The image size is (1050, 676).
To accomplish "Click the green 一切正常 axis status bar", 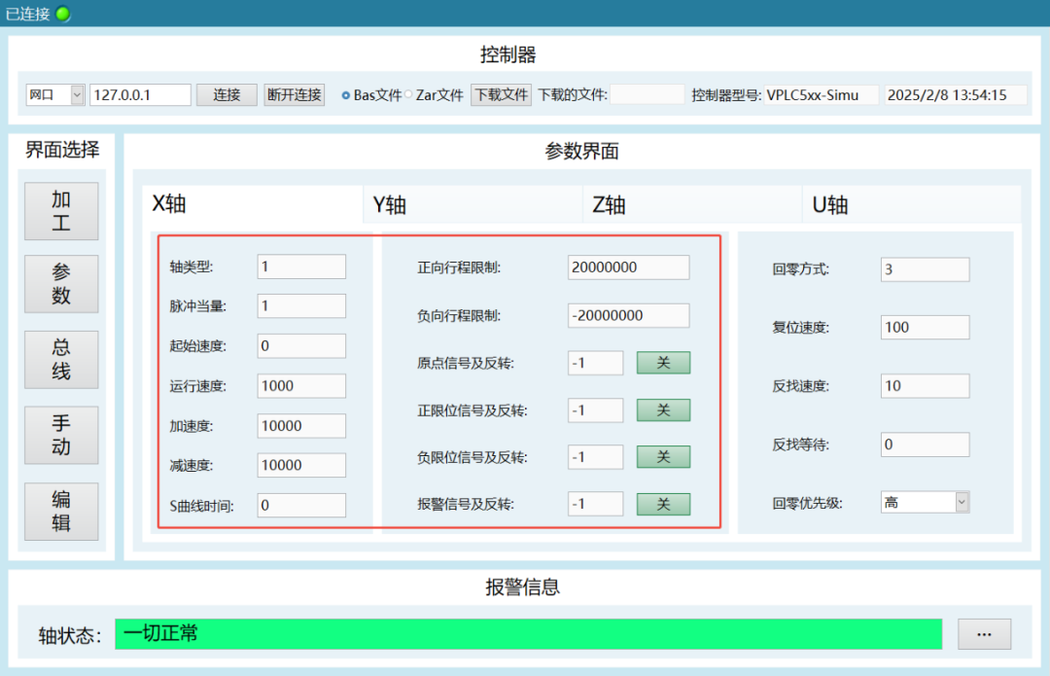I will [x=528, y=634].
